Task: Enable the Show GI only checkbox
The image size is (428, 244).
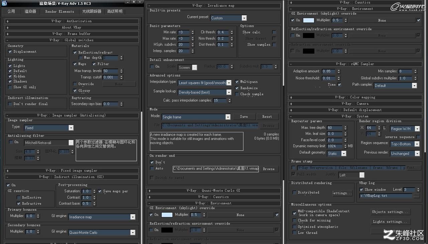Action: click(10, 87)
